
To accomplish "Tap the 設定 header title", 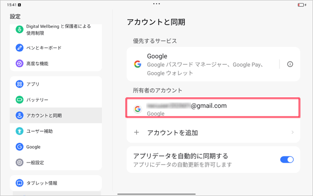I will pyautogui.click(x=15, y=16).
